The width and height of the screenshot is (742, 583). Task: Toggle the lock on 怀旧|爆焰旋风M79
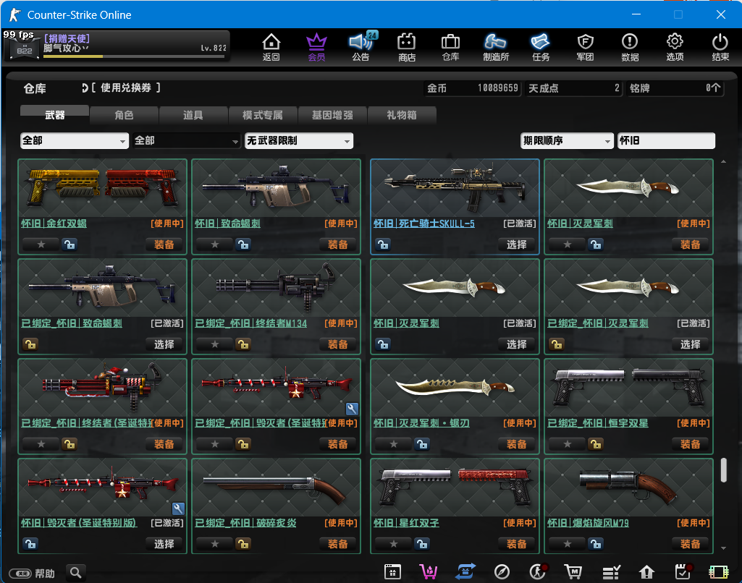coord(595,544)
